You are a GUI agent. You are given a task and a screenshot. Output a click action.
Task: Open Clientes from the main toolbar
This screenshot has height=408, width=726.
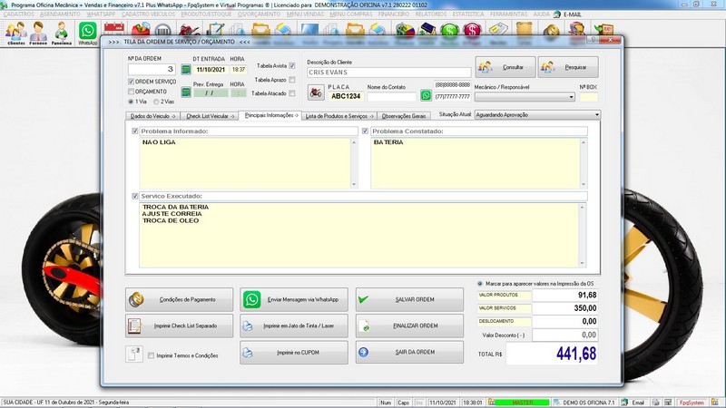(x=15, y=34)
